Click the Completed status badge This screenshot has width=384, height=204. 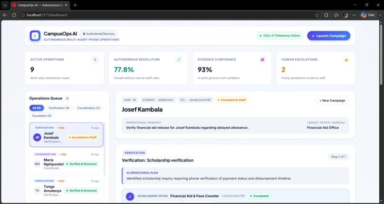point(259,196)
